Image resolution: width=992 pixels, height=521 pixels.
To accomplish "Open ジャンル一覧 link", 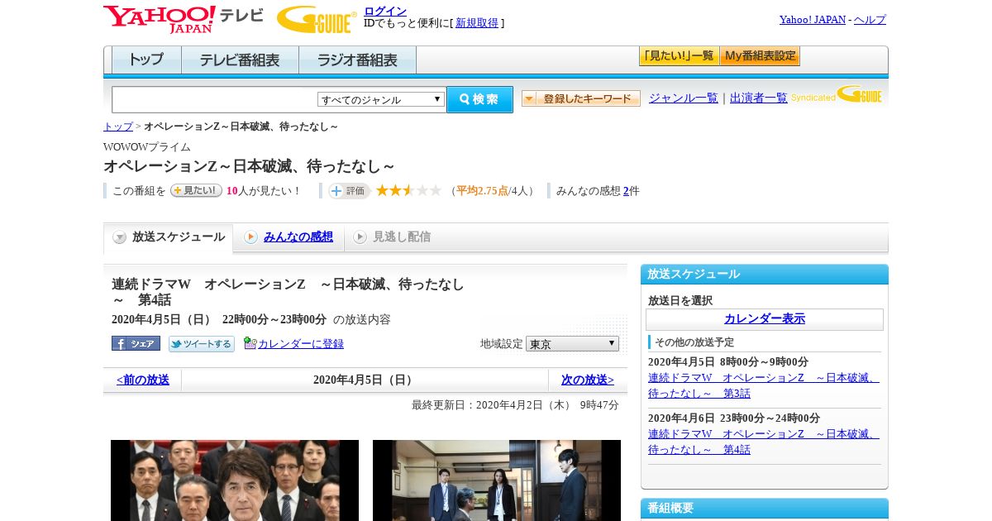I will (684, 98).
